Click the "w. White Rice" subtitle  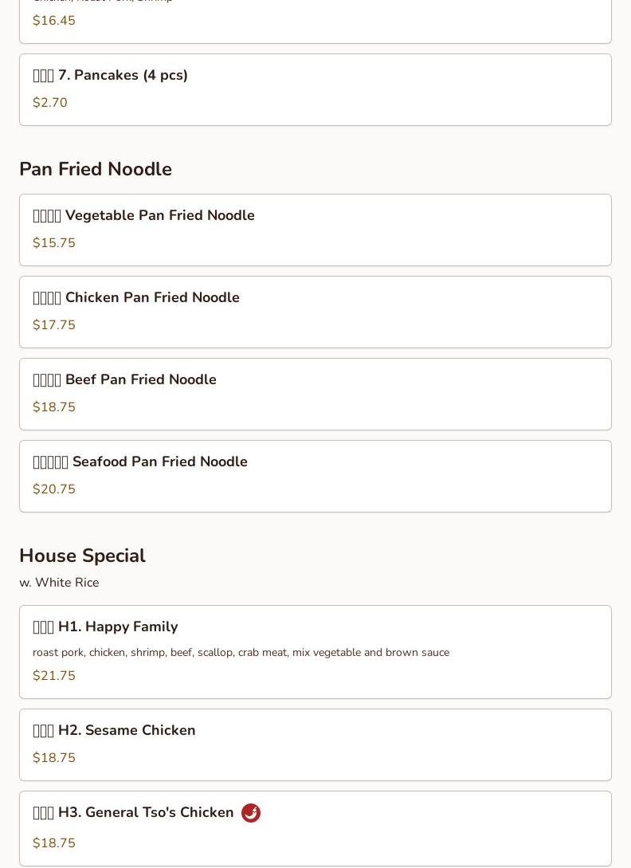(x=59, y=583)
